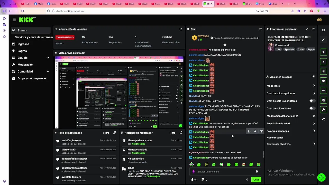Reply to the hovered Kickchileclips message
Screen dimensions: 329x185
[x=249, y=131]
